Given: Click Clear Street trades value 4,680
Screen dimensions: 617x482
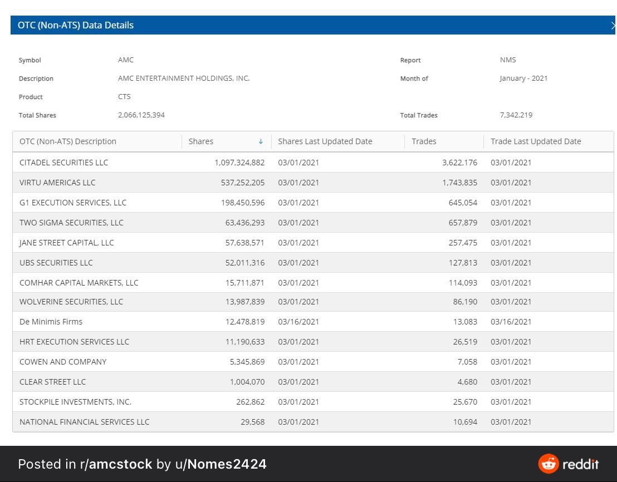Looking at the screenshot, I should tap(467, 382).
